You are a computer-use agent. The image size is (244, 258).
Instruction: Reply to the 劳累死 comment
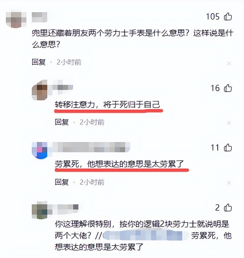[x=62, y=182]
